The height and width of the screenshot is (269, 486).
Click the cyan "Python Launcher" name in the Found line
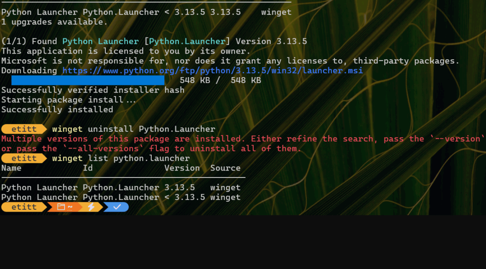pyautogui.click(x=100, y=42)
